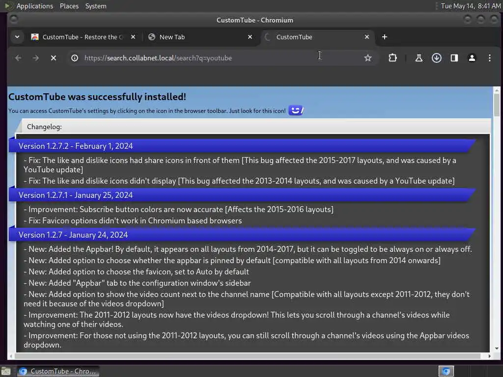
Task: Click the forward navigation arrow
Action: [35, 58]
